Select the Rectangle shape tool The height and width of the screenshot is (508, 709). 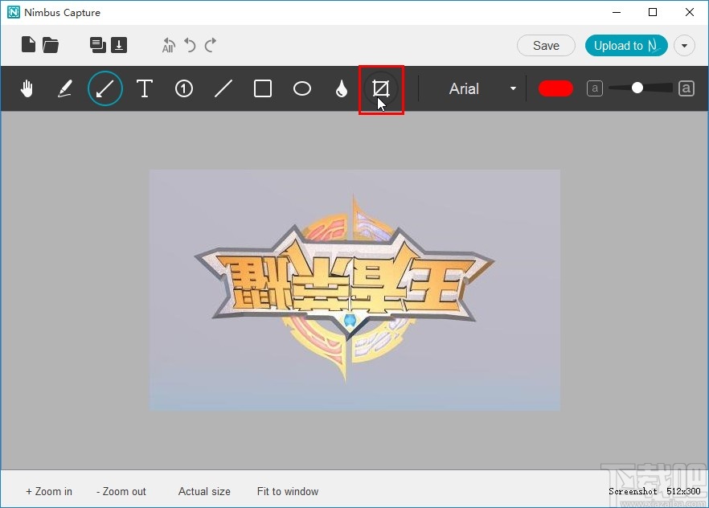262,88
